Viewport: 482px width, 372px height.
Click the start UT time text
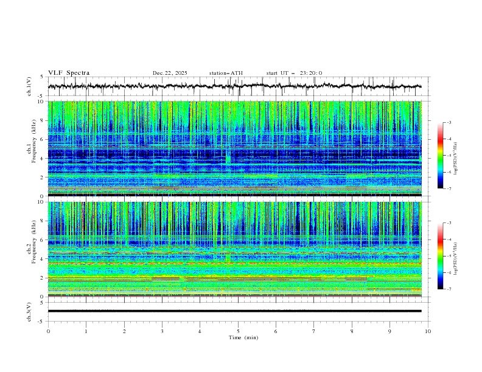pos(295,73)
